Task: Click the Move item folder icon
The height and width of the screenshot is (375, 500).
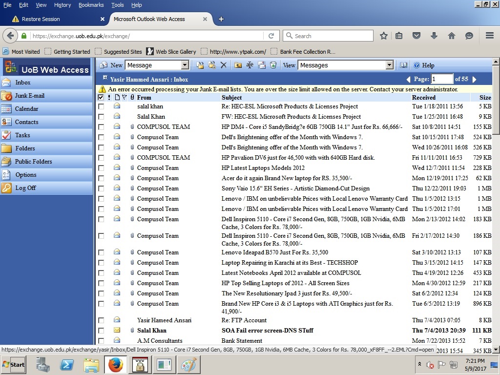Action: tap(200, 65)
